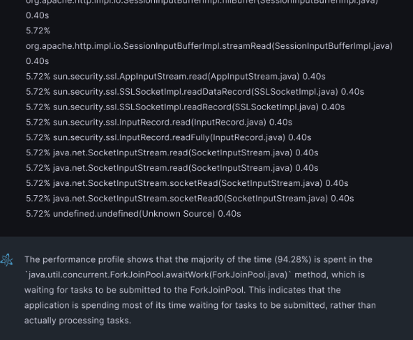
Task: Click the SocketInputStream.socketRead0 stack frame
Action: (190, 199)
